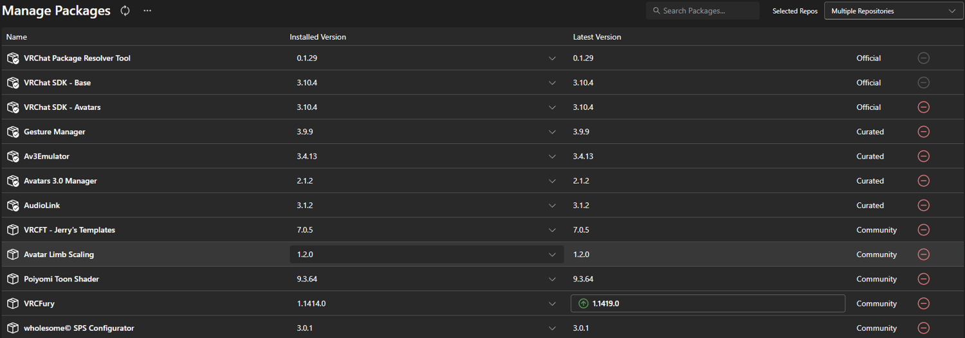
Task: Click package icon beside VRChat SDK - Base
Action: point(13,83)
